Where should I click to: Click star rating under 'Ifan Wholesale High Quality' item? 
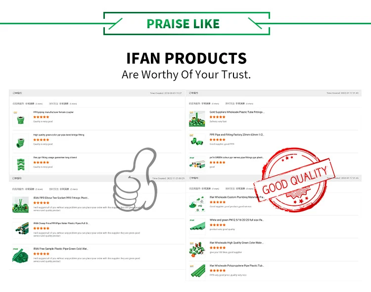click(217, 248)
